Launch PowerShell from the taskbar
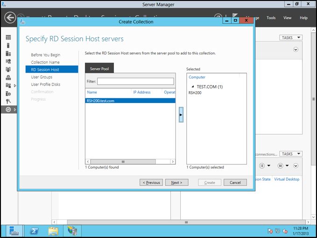The height and width of the screenshot is (238, 317). tap(34, 231)
